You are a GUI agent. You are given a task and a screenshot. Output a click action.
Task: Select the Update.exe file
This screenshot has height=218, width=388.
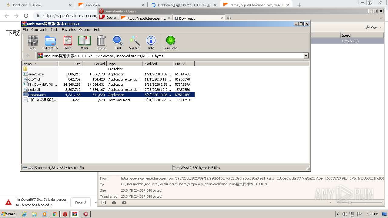108,95
